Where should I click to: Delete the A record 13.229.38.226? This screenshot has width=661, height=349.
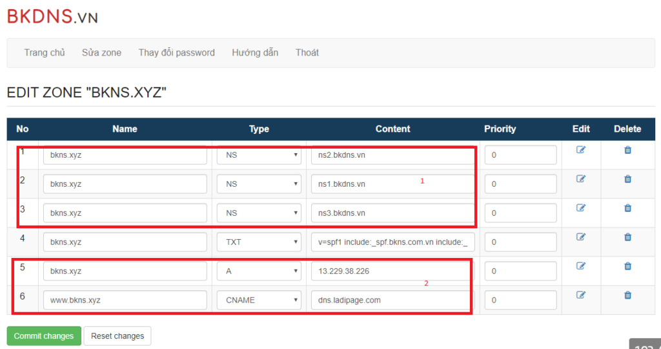pyautogui.click(x=627, y=266)
